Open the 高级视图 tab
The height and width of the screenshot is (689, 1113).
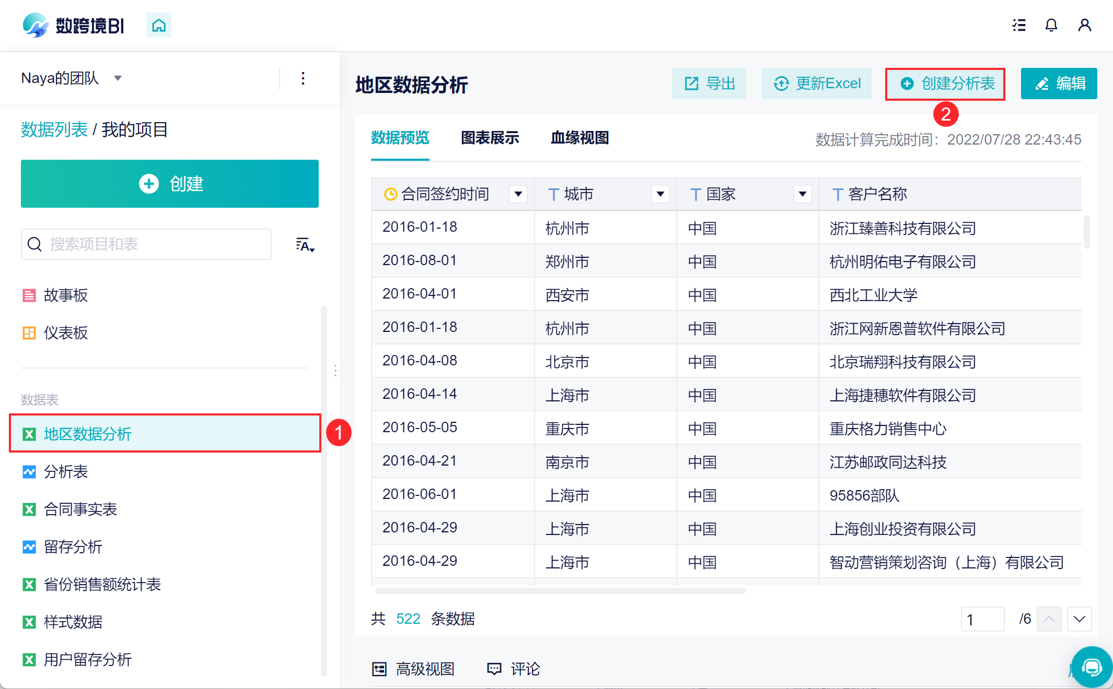click(x=413, y=669)
